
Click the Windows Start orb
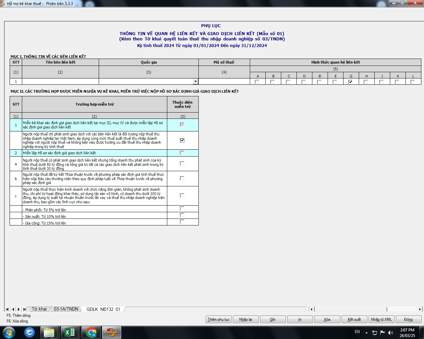pyautogui.click(x=9, y=332)
